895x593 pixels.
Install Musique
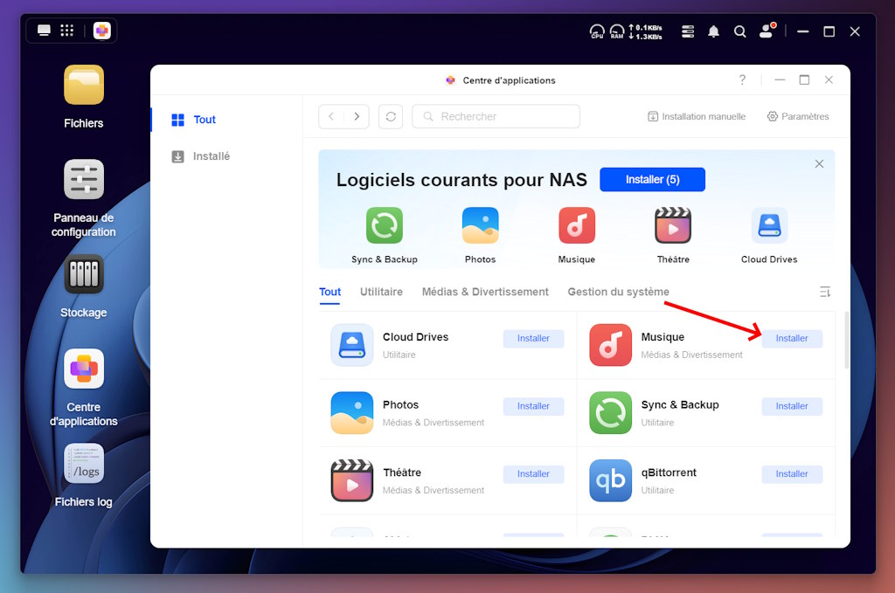[x=792, y=338]
